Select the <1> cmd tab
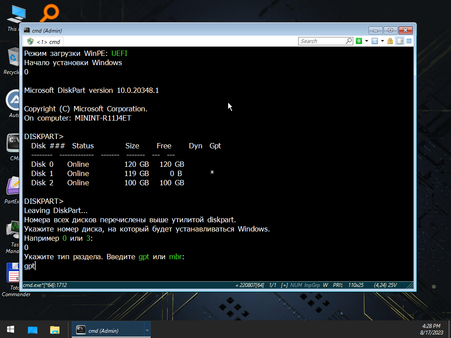The width and height of the screenshot is (451, 338). pos(44,42)
